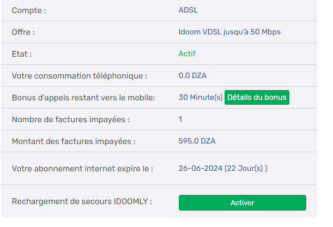
Task: Click the Nombre de factures impayées label
Action: tap(71, 120)
